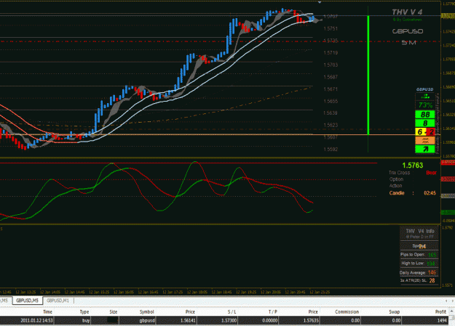Switch to the GBPUSD,M1 chart tab
Screen dimensions: 455x326
tap(58, 301)
